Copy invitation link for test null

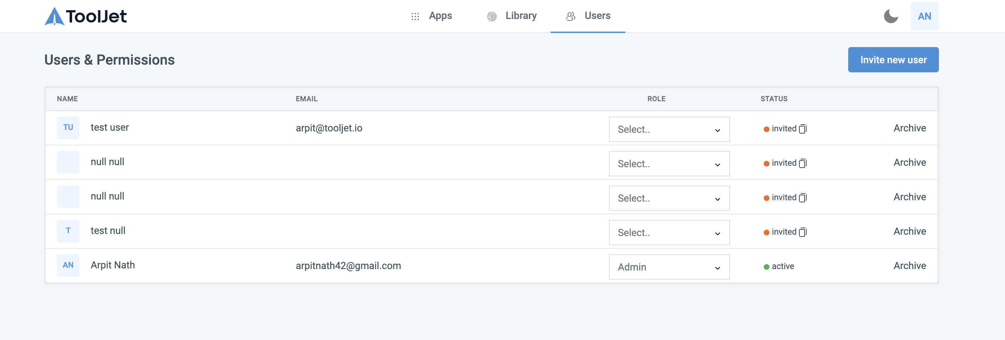[802, 232]
